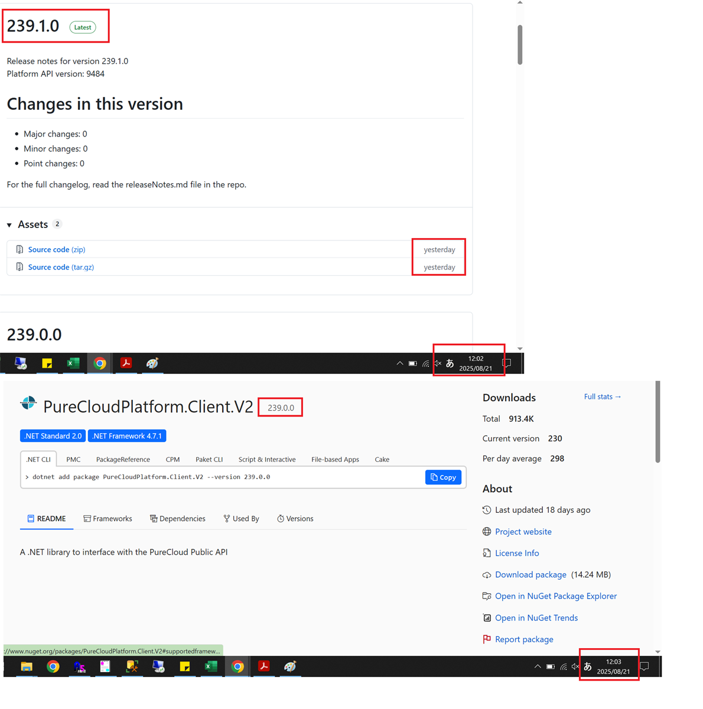Open Excel in the upper taskbar

click(x=73, y=363)
